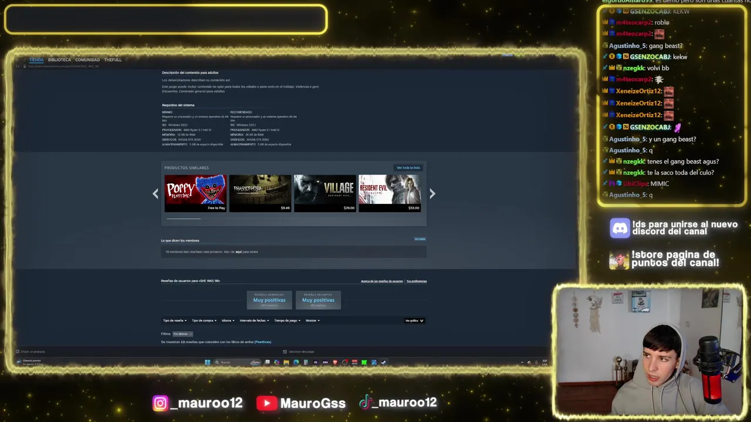Click the 'aquí' link for mentor reviews

click(238, 252)
